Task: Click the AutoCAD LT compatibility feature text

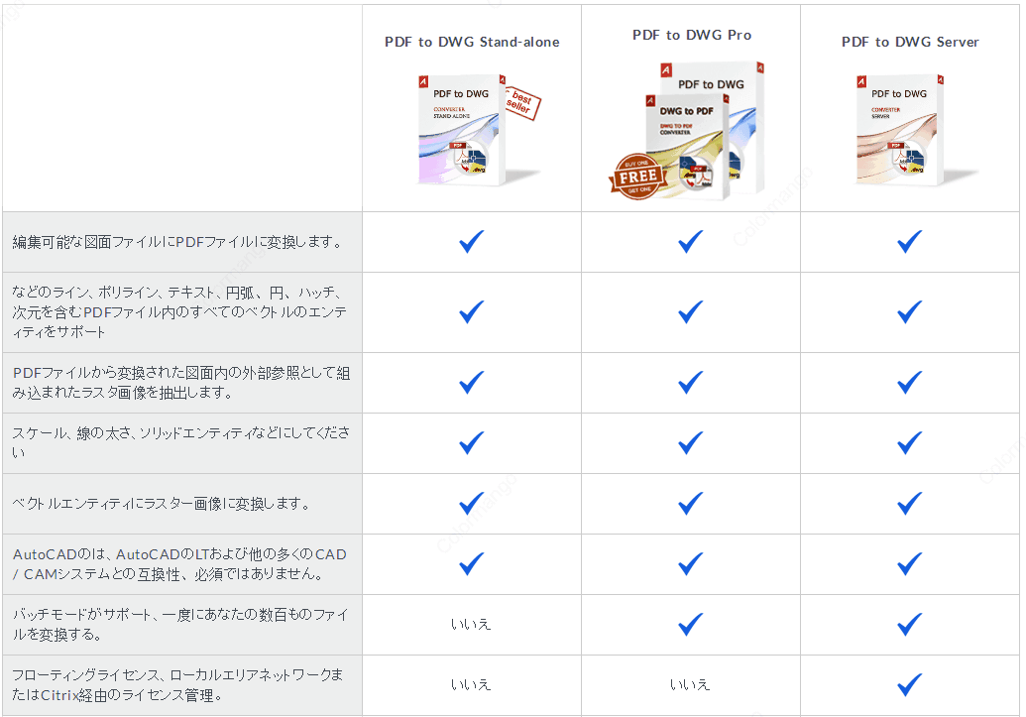Action: click(x=179, y=563)
